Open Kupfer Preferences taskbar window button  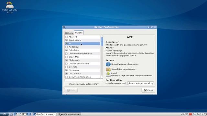(69, 114)
